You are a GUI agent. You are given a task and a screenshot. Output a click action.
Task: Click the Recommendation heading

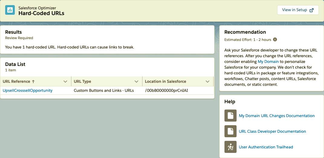[x=245, y=32]
